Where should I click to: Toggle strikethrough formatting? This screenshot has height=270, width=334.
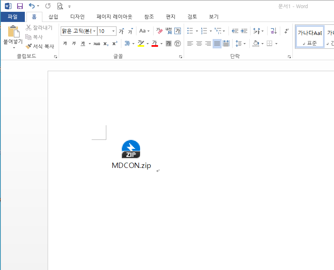(x=97, y=44)
